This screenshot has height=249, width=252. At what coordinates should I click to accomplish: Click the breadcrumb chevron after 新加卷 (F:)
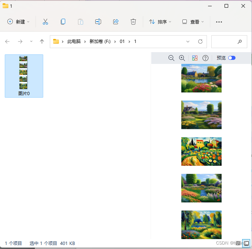pos(115,41)
